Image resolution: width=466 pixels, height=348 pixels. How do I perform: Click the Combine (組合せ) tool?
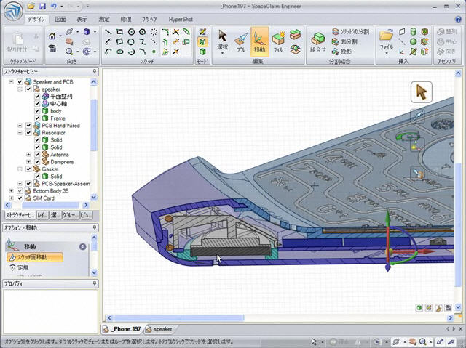click(x=317, y=41)
